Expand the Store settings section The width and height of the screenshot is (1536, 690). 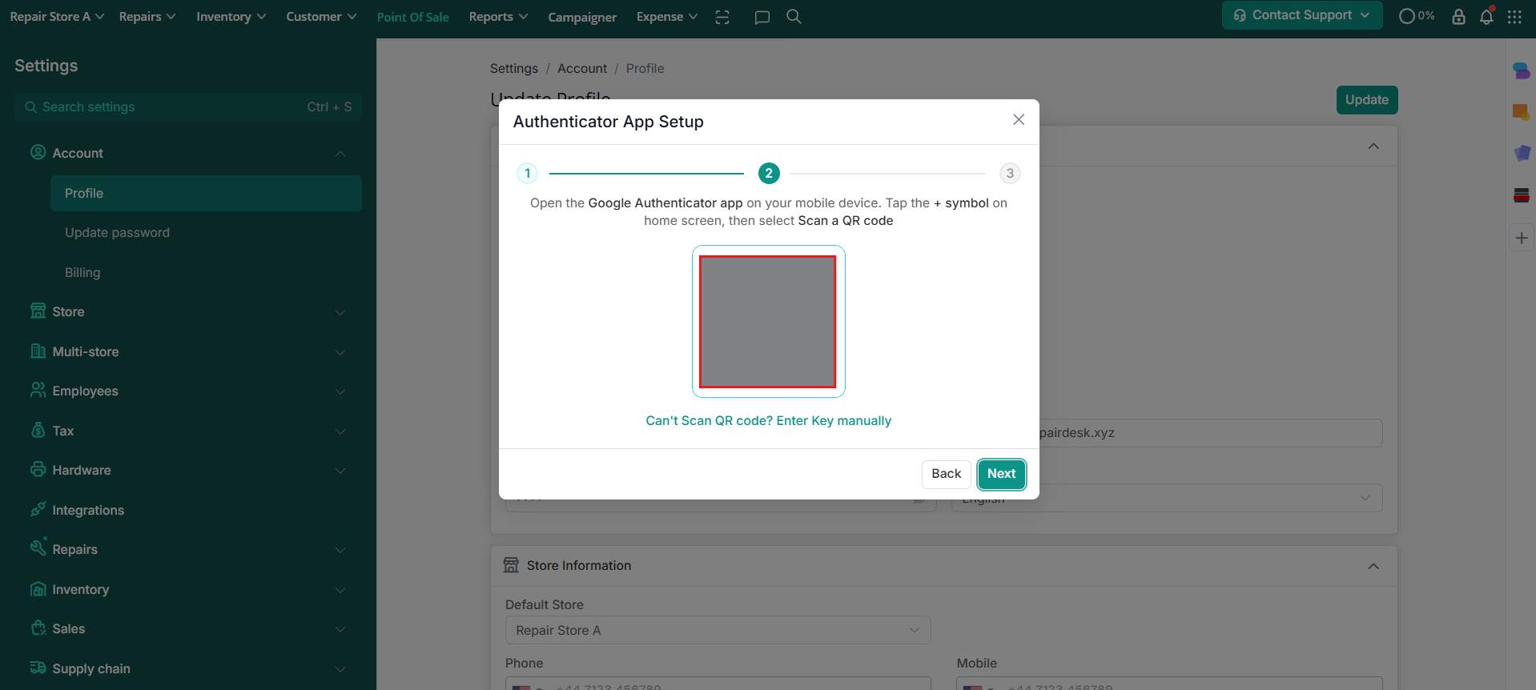point(188,311)
